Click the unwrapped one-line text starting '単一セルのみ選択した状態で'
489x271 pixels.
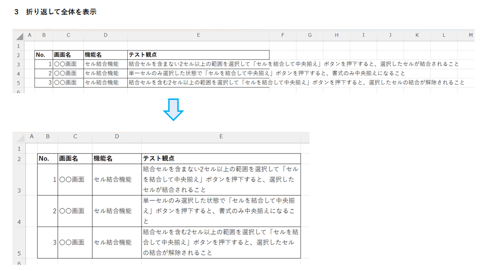(x=267, y=73)
